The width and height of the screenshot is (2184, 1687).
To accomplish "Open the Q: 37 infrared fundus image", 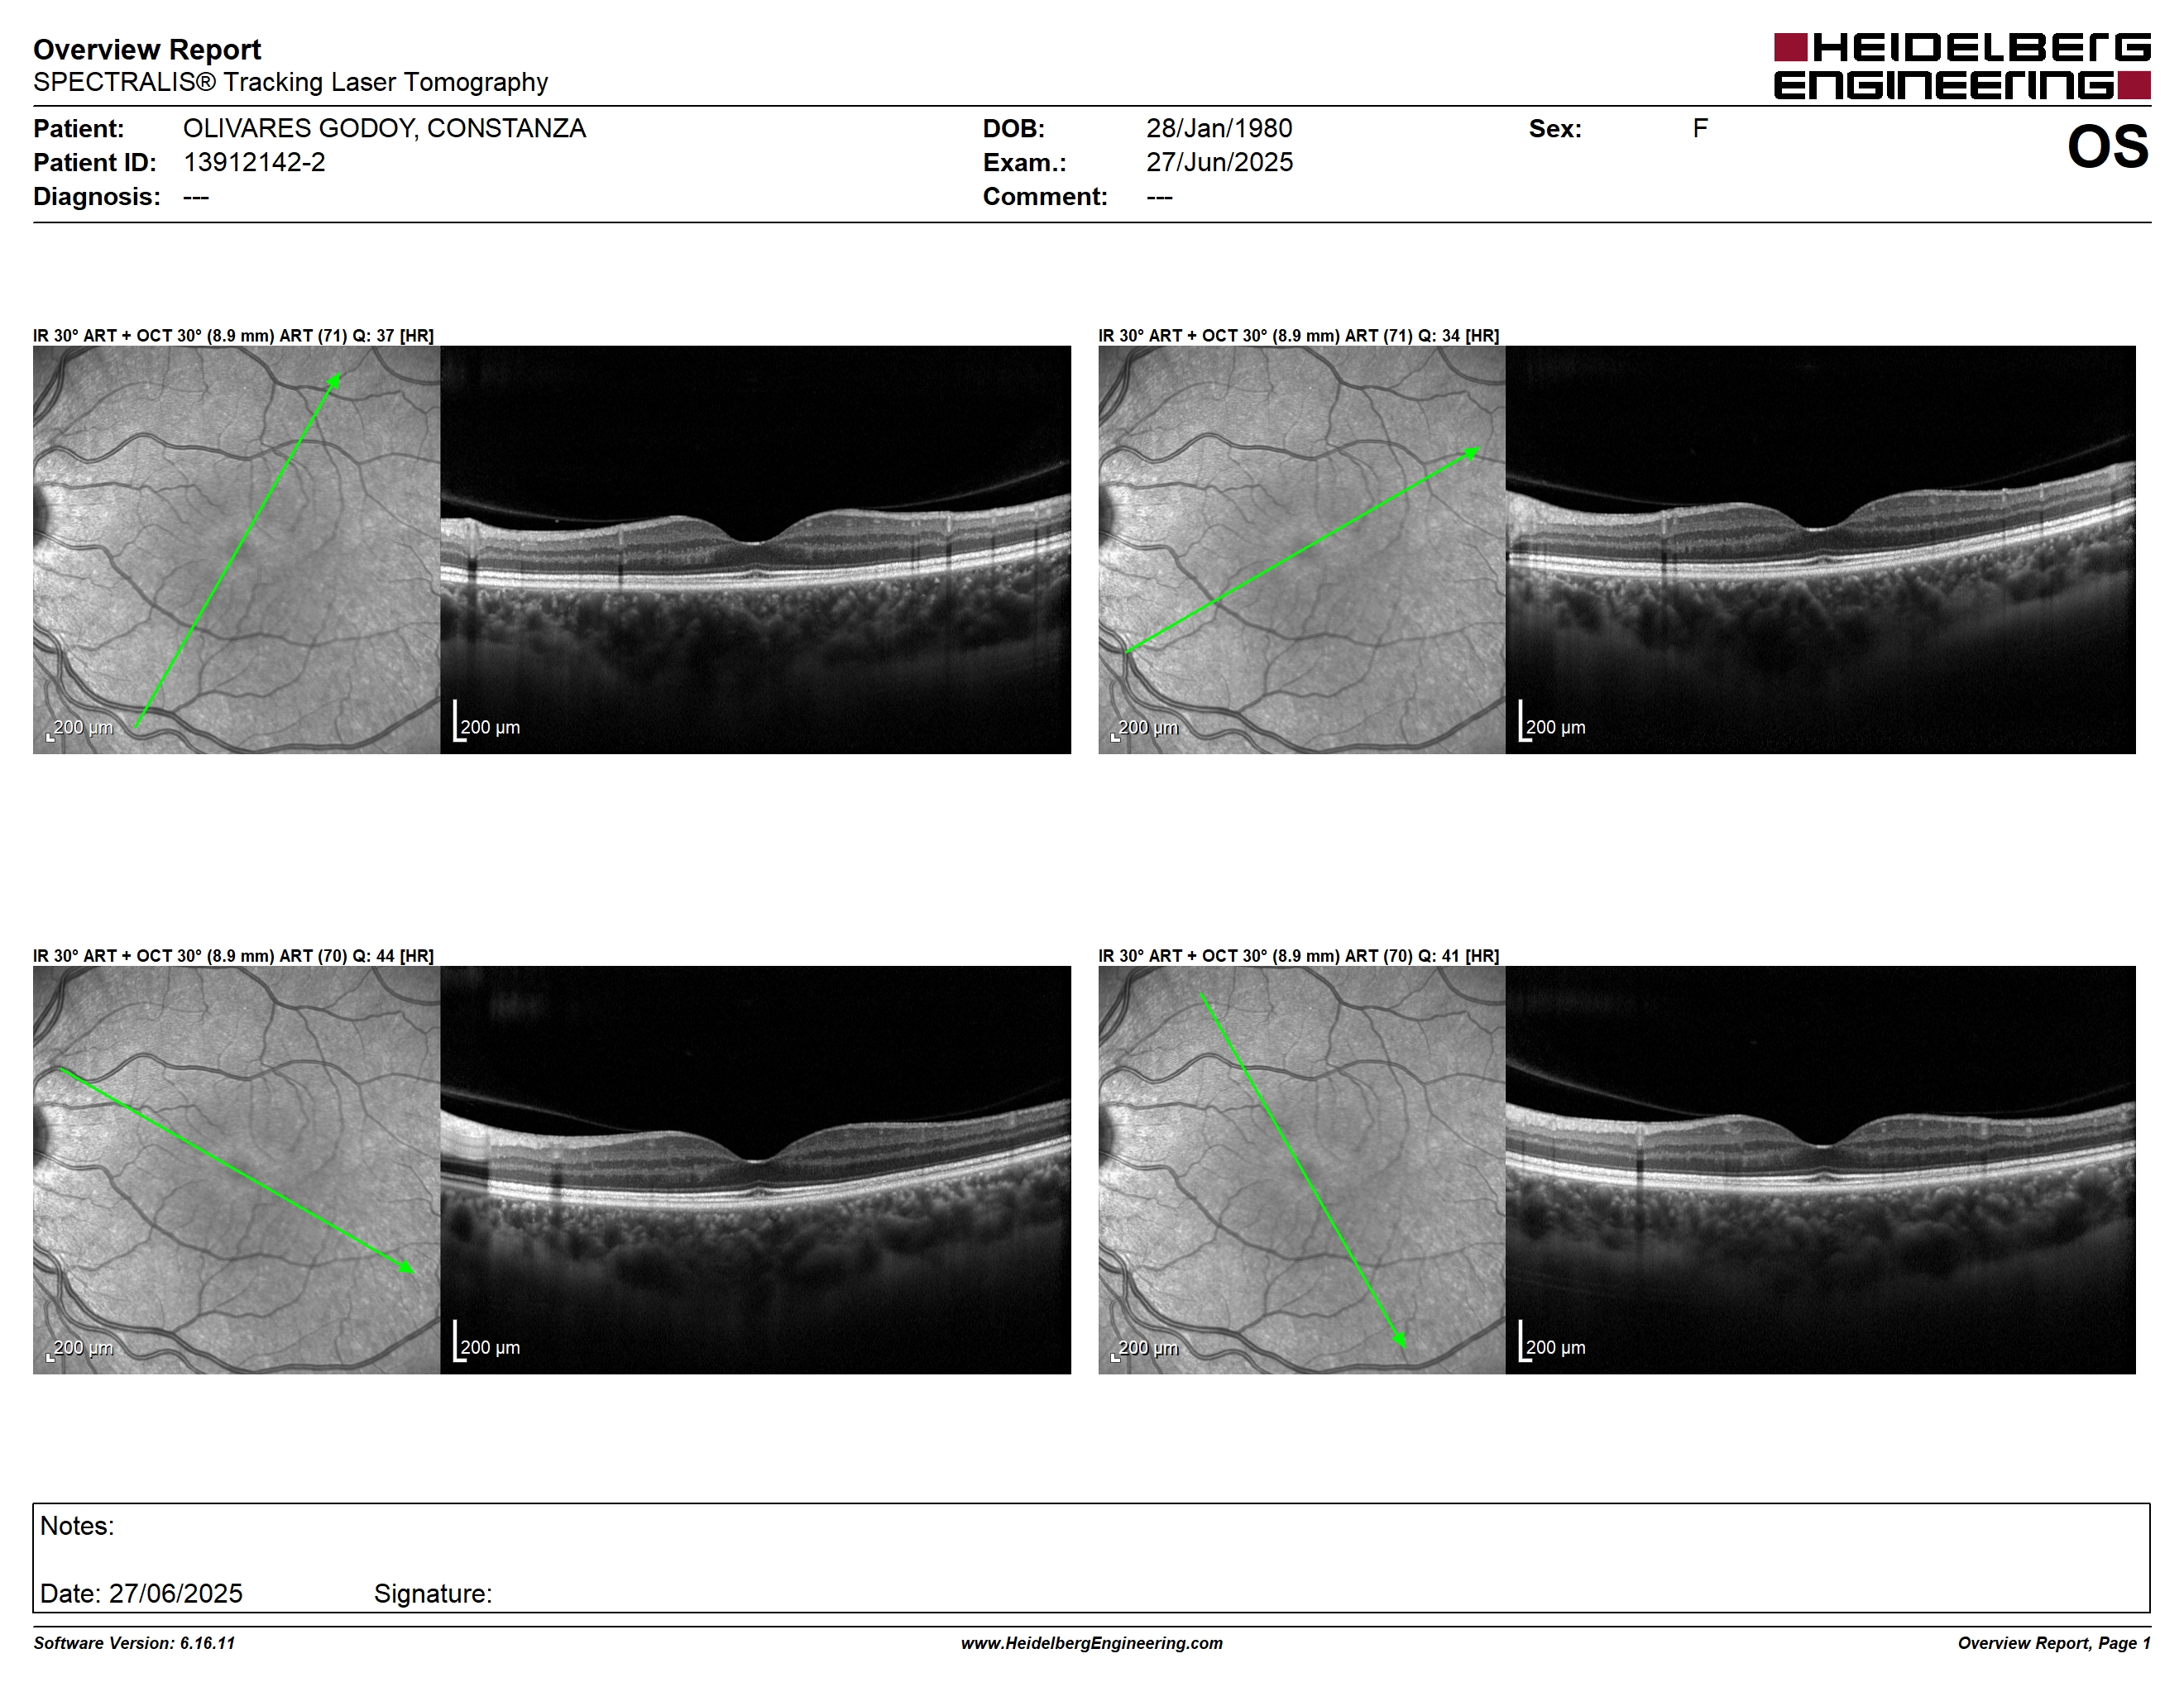I will pyautogui.click(x=236, y=550).
